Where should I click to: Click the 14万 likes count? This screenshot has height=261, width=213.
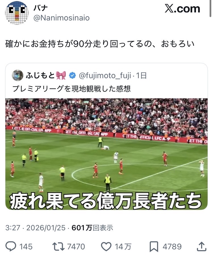[123, 246]
